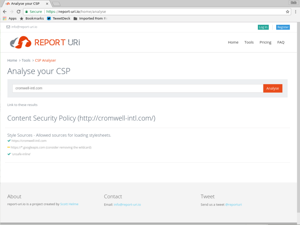Viewport: 300px width, 225px height.
Task: Click the Style Sources heading text
Action: click(x=59, y=135)
